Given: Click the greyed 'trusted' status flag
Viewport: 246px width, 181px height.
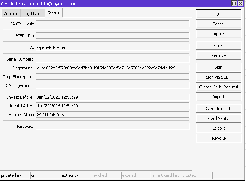Looking at the screenshot, I should 196,175.
